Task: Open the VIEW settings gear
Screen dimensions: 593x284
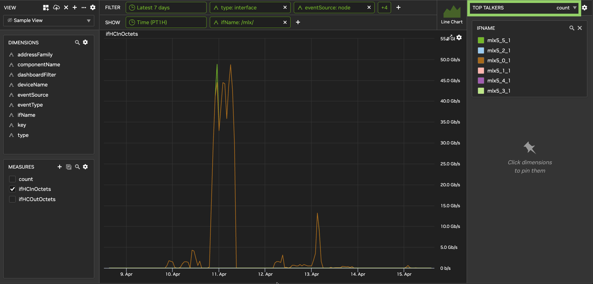Action: point(93,8)
